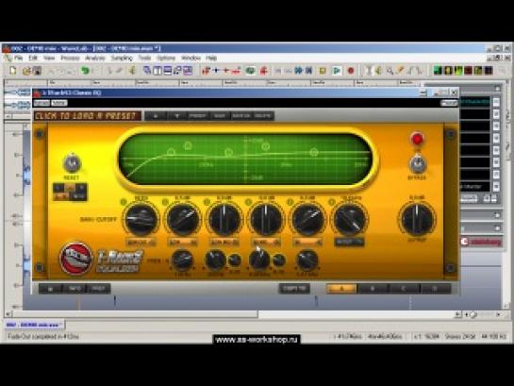Click the first frequency knob next to FREQ label
The height and width of the screenshot is (386, 514).
click(183, 260)
